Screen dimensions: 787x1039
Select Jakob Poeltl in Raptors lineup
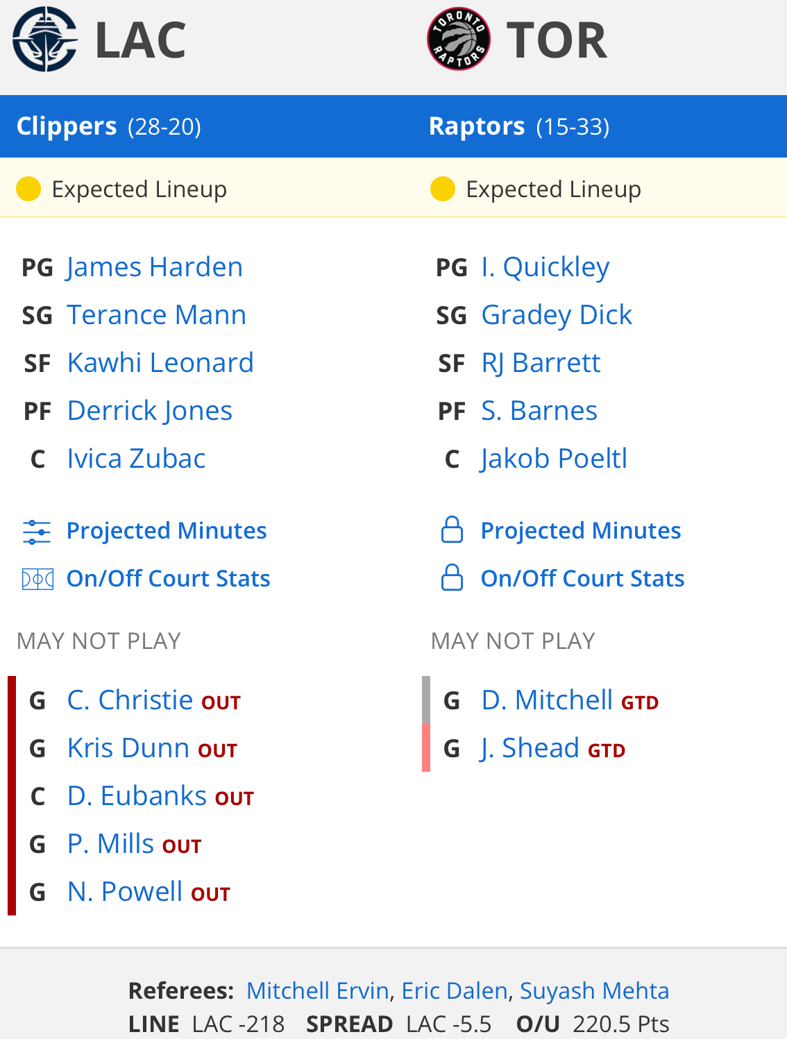[x=554, y=459]
